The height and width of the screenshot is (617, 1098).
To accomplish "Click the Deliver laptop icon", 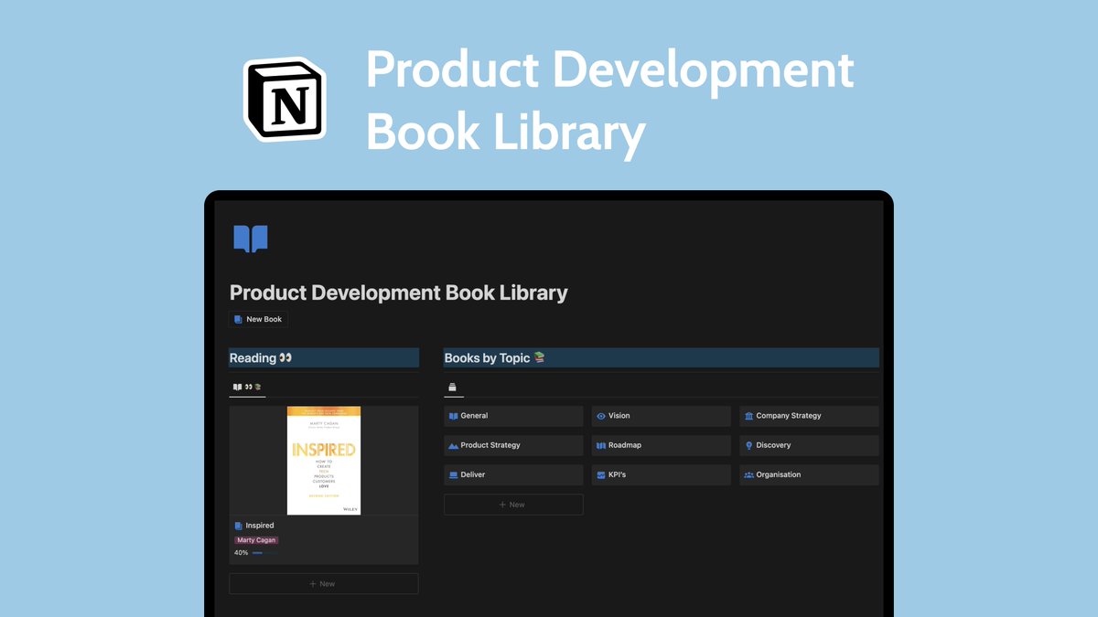I will point(453,474).
